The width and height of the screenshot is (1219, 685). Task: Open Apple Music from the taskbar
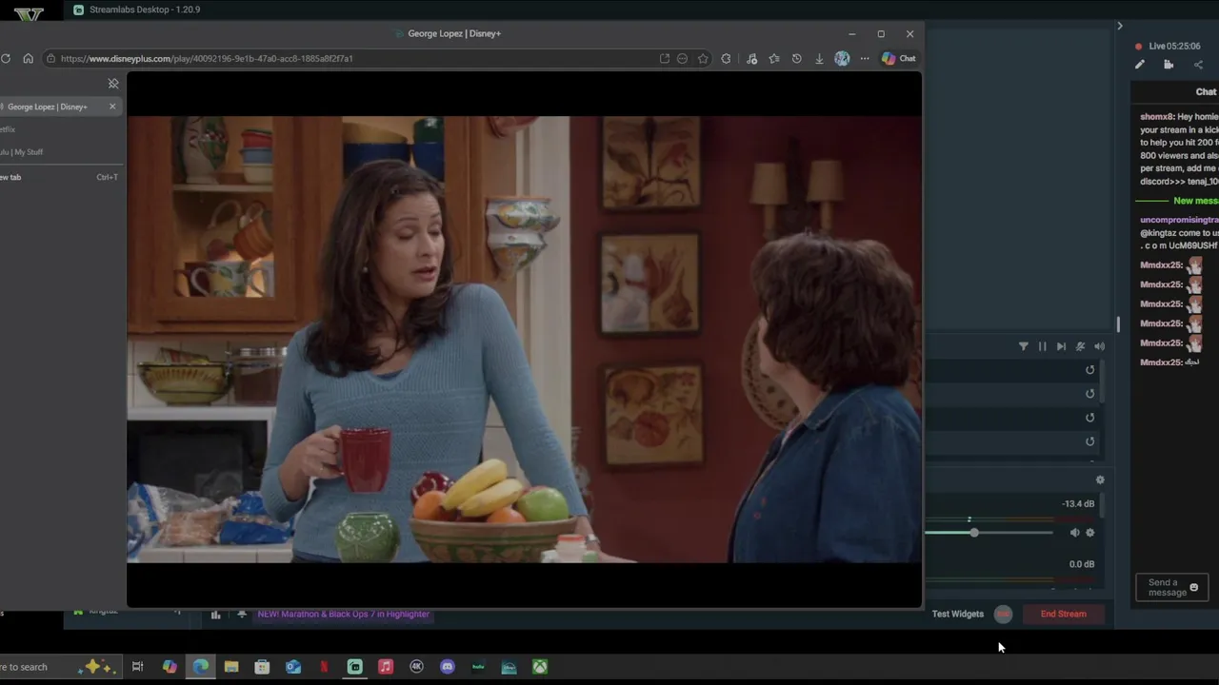(386, 667)
